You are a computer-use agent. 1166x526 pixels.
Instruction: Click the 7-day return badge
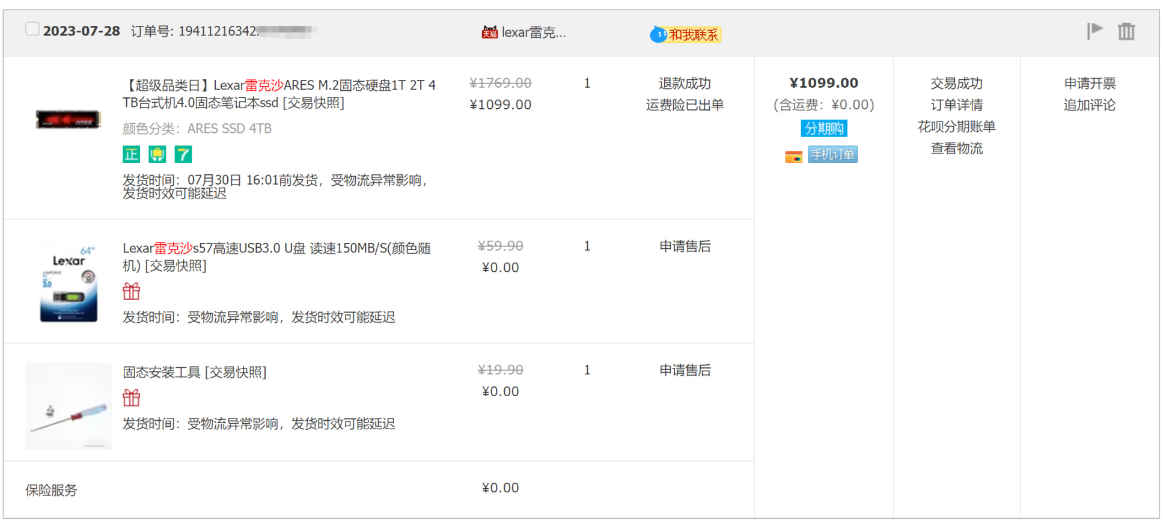coord(183,154)
